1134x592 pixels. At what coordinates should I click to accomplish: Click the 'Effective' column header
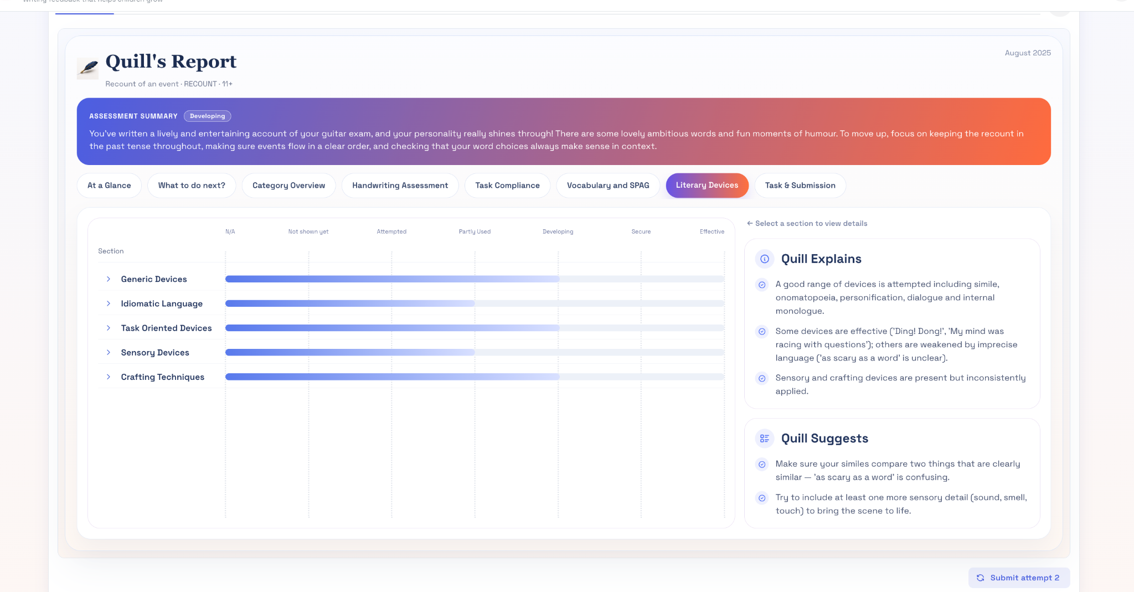(712, 232)
